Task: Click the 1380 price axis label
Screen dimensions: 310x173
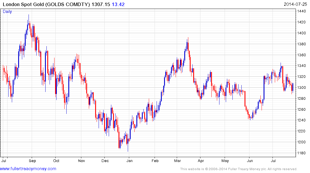Action: point(302,44)
